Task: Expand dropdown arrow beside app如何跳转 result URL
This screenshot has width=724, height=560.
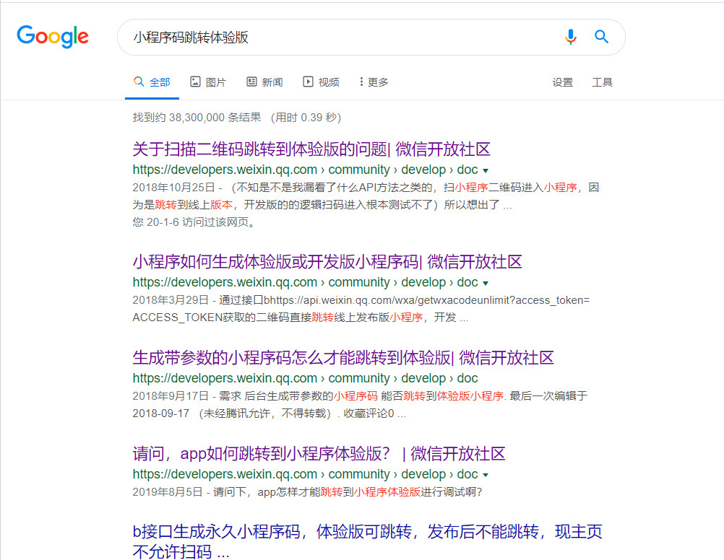Action: tap(486, 475)
